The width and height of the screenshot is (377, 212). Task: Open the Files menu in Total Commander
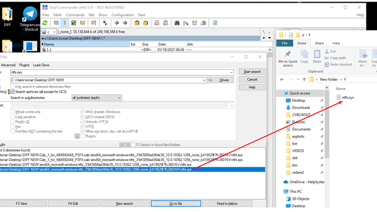(46, 15)
